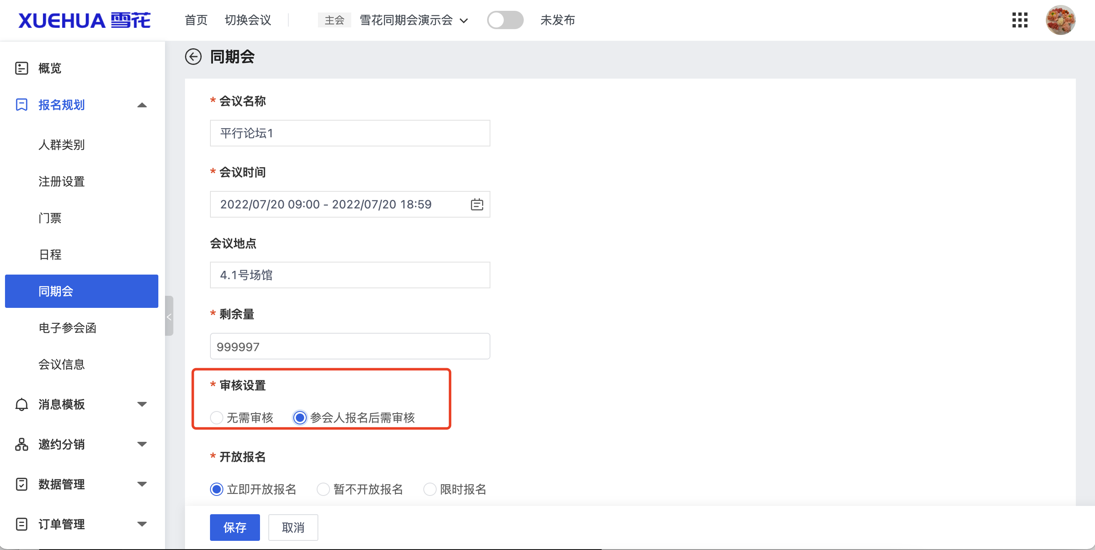Click the 消息模板 sidebar label
Viewport: 1095px width, 550px height.
pos(62,404)
